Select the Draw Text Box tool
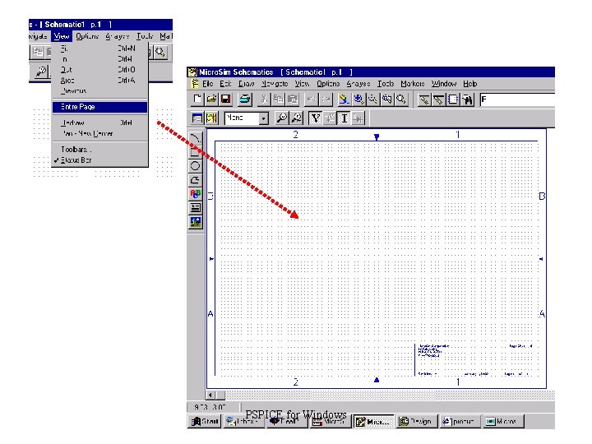The width and height of the screenshot is (592, 444). point(195,208)
